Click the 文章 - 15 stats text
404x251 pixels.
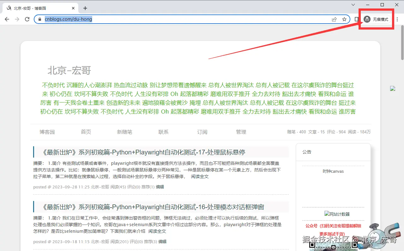317,132
